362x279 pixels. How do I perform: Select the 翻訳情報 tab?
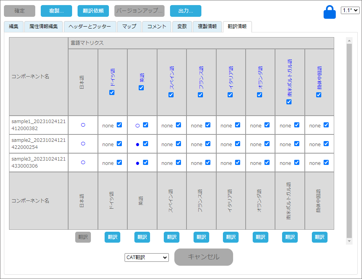click(x=237, y=27)
